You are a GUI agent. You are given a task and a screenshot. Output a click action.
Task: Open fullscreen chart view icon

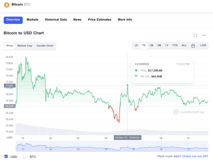coord(195,35)
